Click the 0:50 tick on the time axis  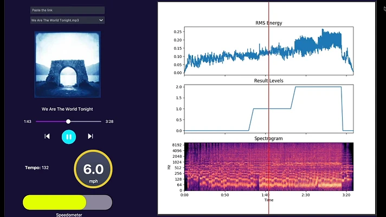225,195
